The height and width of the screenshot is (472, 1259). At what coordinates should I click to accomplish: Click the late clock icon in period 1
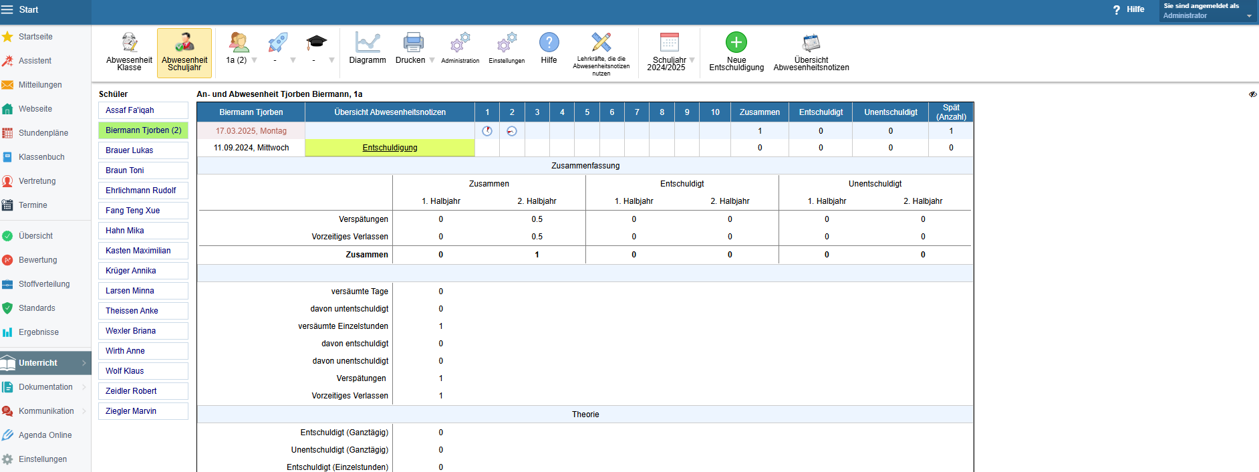pos(487,131)
